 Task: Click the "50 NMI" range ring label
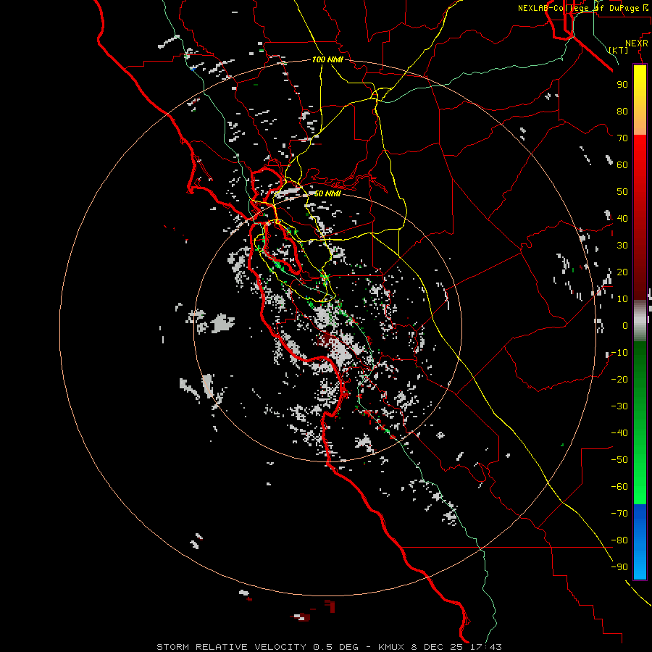tap(327, 193)
